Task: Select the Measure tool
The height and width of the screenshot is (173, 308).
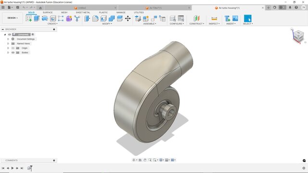Action: [x=214, y=18]
